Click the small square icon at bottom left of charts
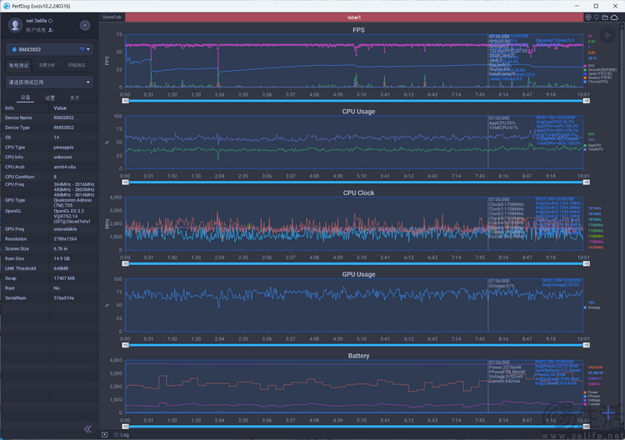 click(104, 435)
